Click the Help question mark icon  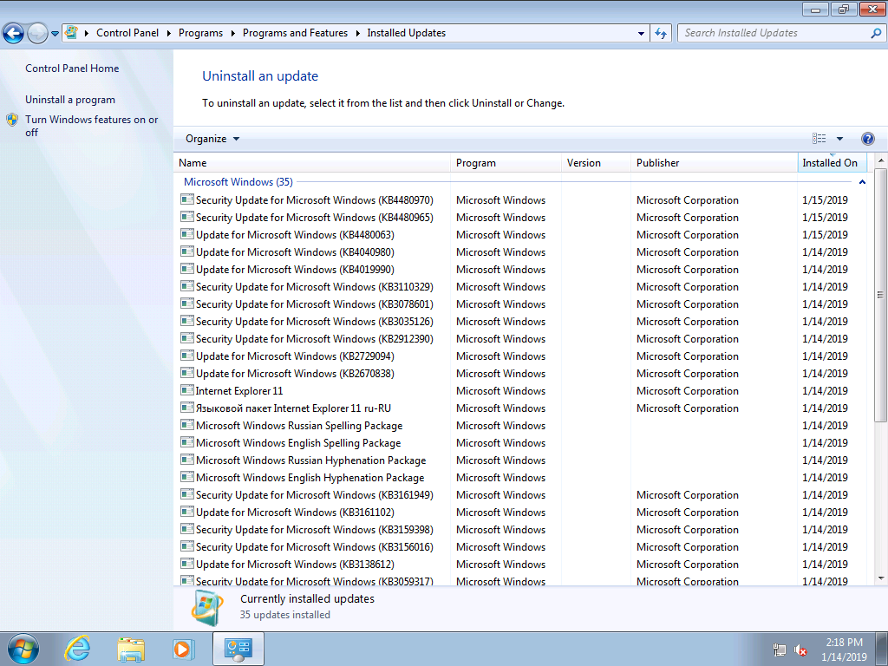[x=867, y=139]
